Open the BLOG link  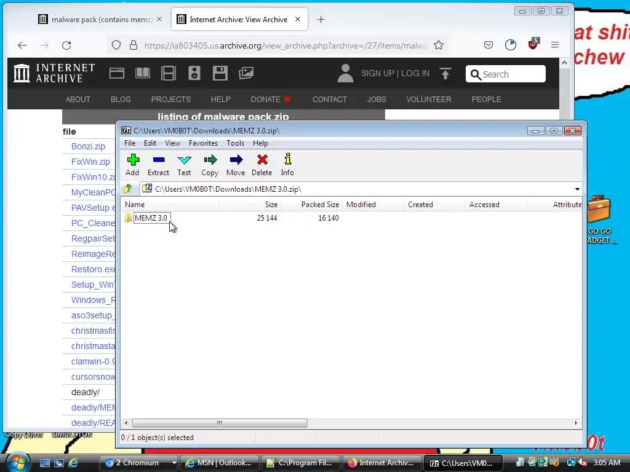coord(121,99)
